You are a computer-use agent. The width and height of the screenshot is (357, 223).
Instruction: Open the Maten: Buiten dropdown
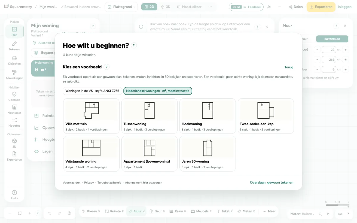click(302, 214)
